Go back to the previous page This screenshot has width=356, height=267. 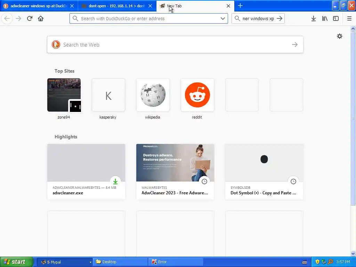pyautogui.click(x=7, y=18)
